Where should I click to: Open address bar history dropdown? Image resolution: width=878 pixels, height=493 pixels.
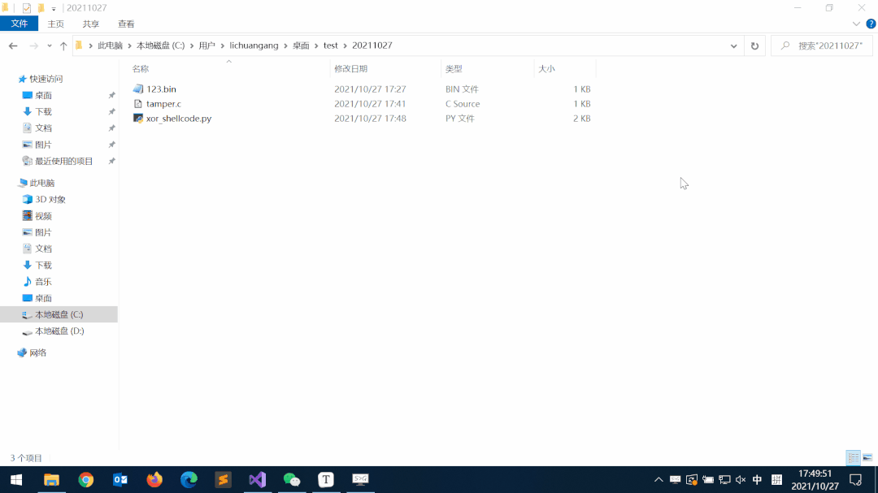coord(733,45)
